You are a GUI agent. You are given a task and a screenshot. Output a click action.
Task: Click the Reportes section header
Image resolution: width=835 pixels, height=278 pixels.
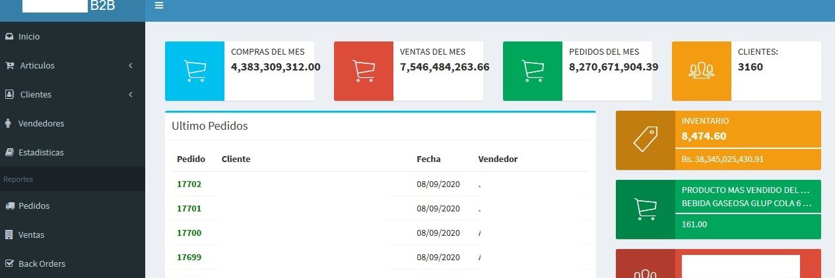[x=18, y=179]
